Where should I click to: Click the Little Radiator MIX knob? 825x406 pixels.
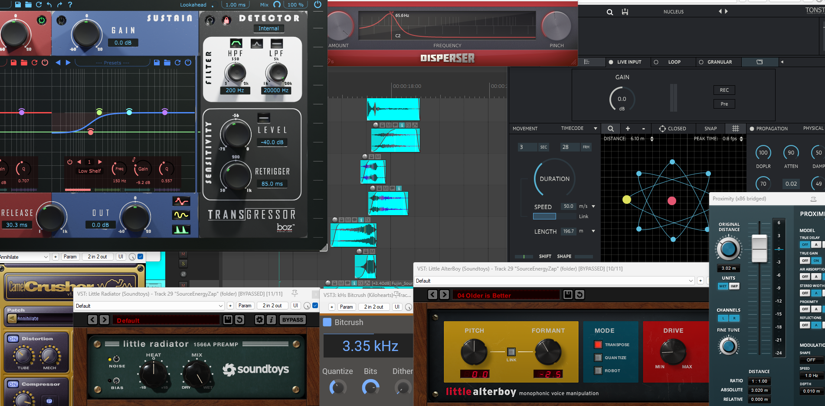(x=197, y=375)
